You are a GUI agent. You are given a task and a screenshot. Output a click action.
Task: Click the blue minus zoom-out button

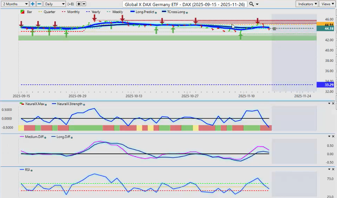tap(39, 4)
